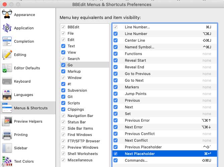This screenshot has height=167, width=224.
Task: Select the Set menu item row
Action: click(x=165, y=114)
